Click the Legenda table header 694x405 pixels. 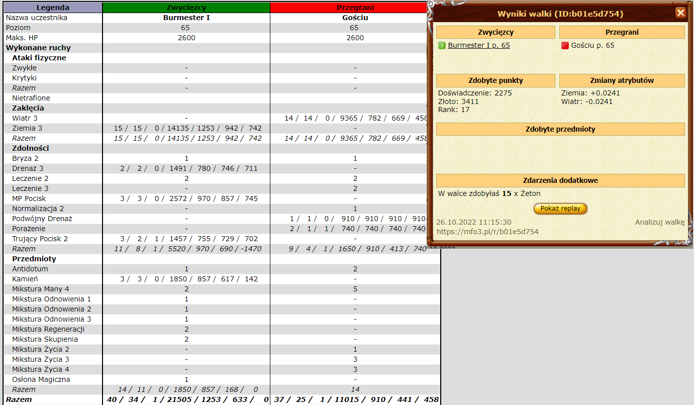point(53,8)
